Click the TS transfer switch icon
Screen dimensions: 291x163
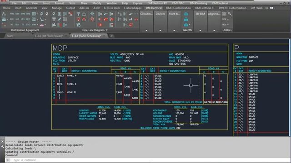(23, 24)
